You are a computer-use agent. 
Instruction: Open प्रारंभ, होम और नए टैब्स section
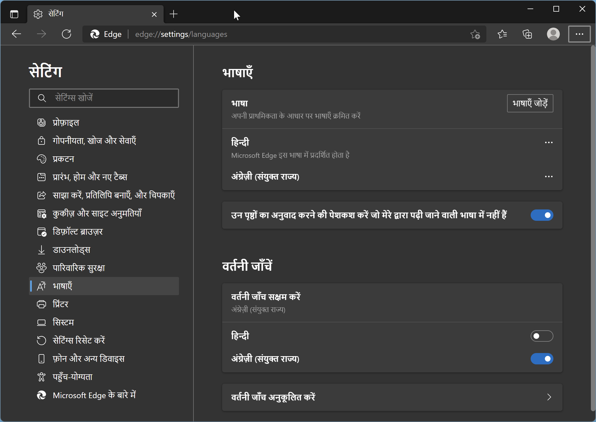pos(104,177)
